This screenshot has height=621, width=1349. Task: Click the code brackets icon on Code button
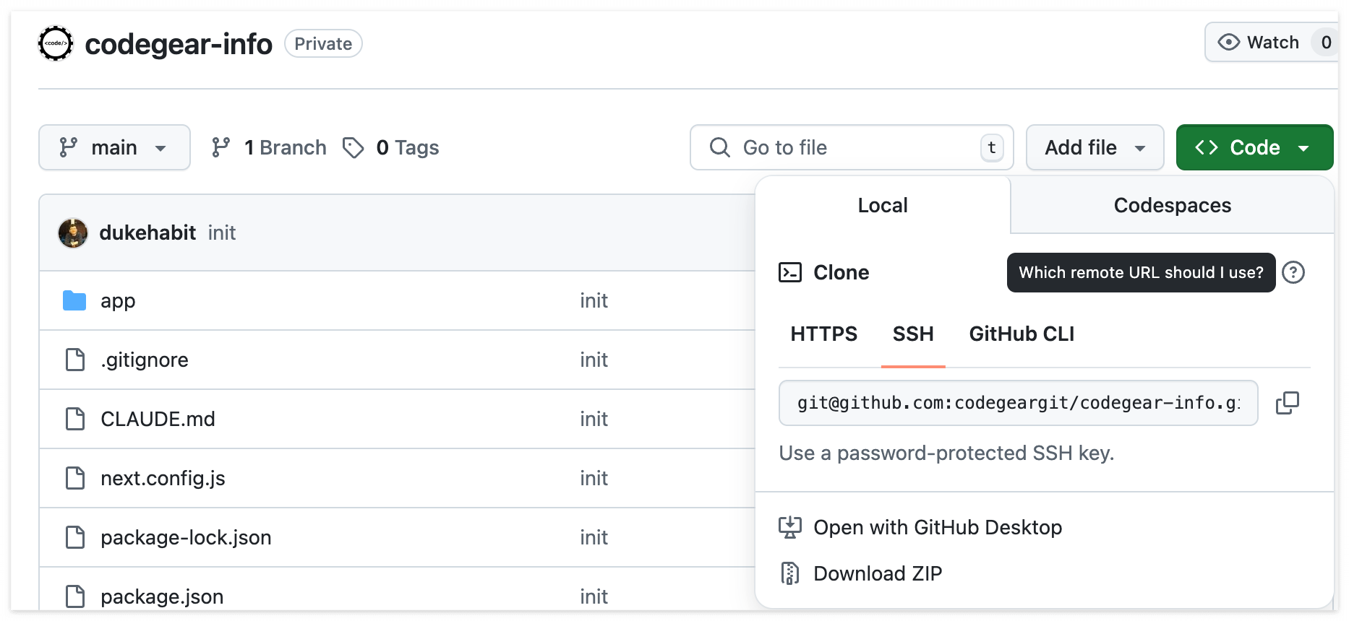[x=1207, y=147]
